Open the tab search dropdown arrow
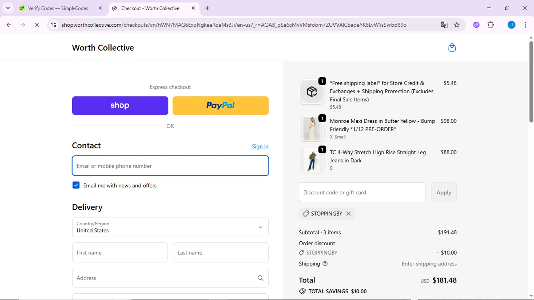Image resolution: width=534 pixels, height=300 pixels. point(8,8)
